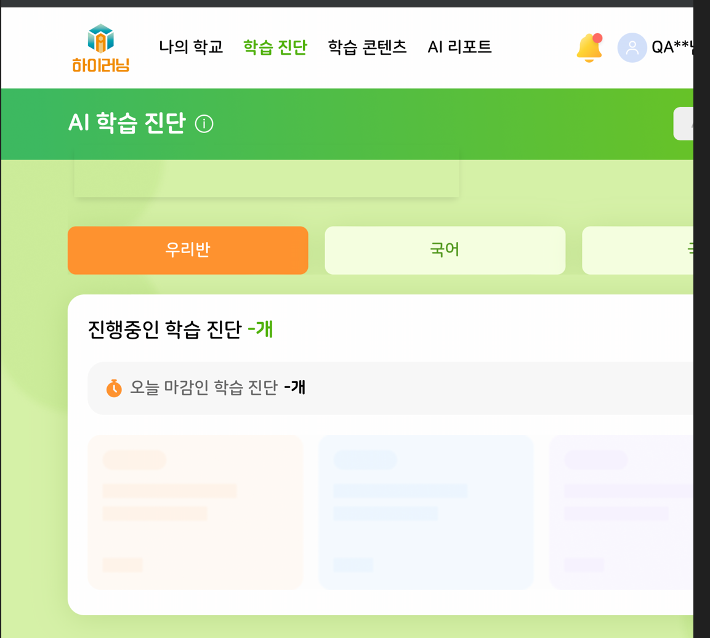
Task: Click the 진행중인 학습 진단 heading
Action: [180, 329]
